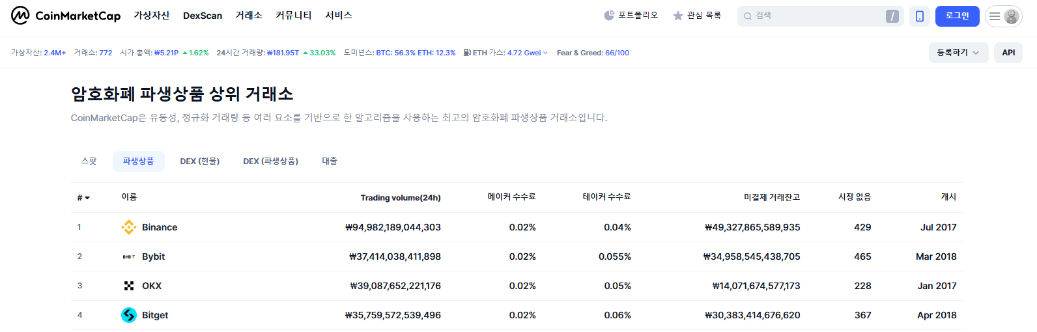
Task: Click the 772 exchanges count link
Action: click(x=106, y=53)
